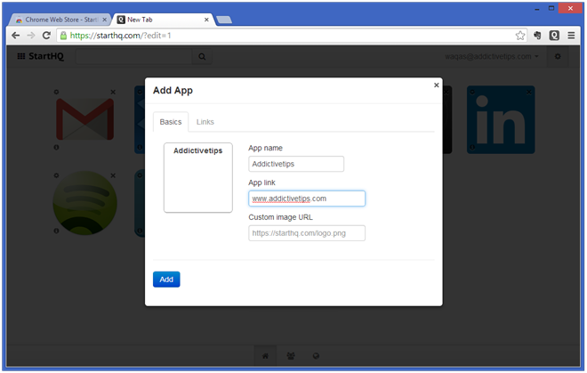587x373 pixels.
Task: Show Spotify tile info icon
Action: coord(56,231)
